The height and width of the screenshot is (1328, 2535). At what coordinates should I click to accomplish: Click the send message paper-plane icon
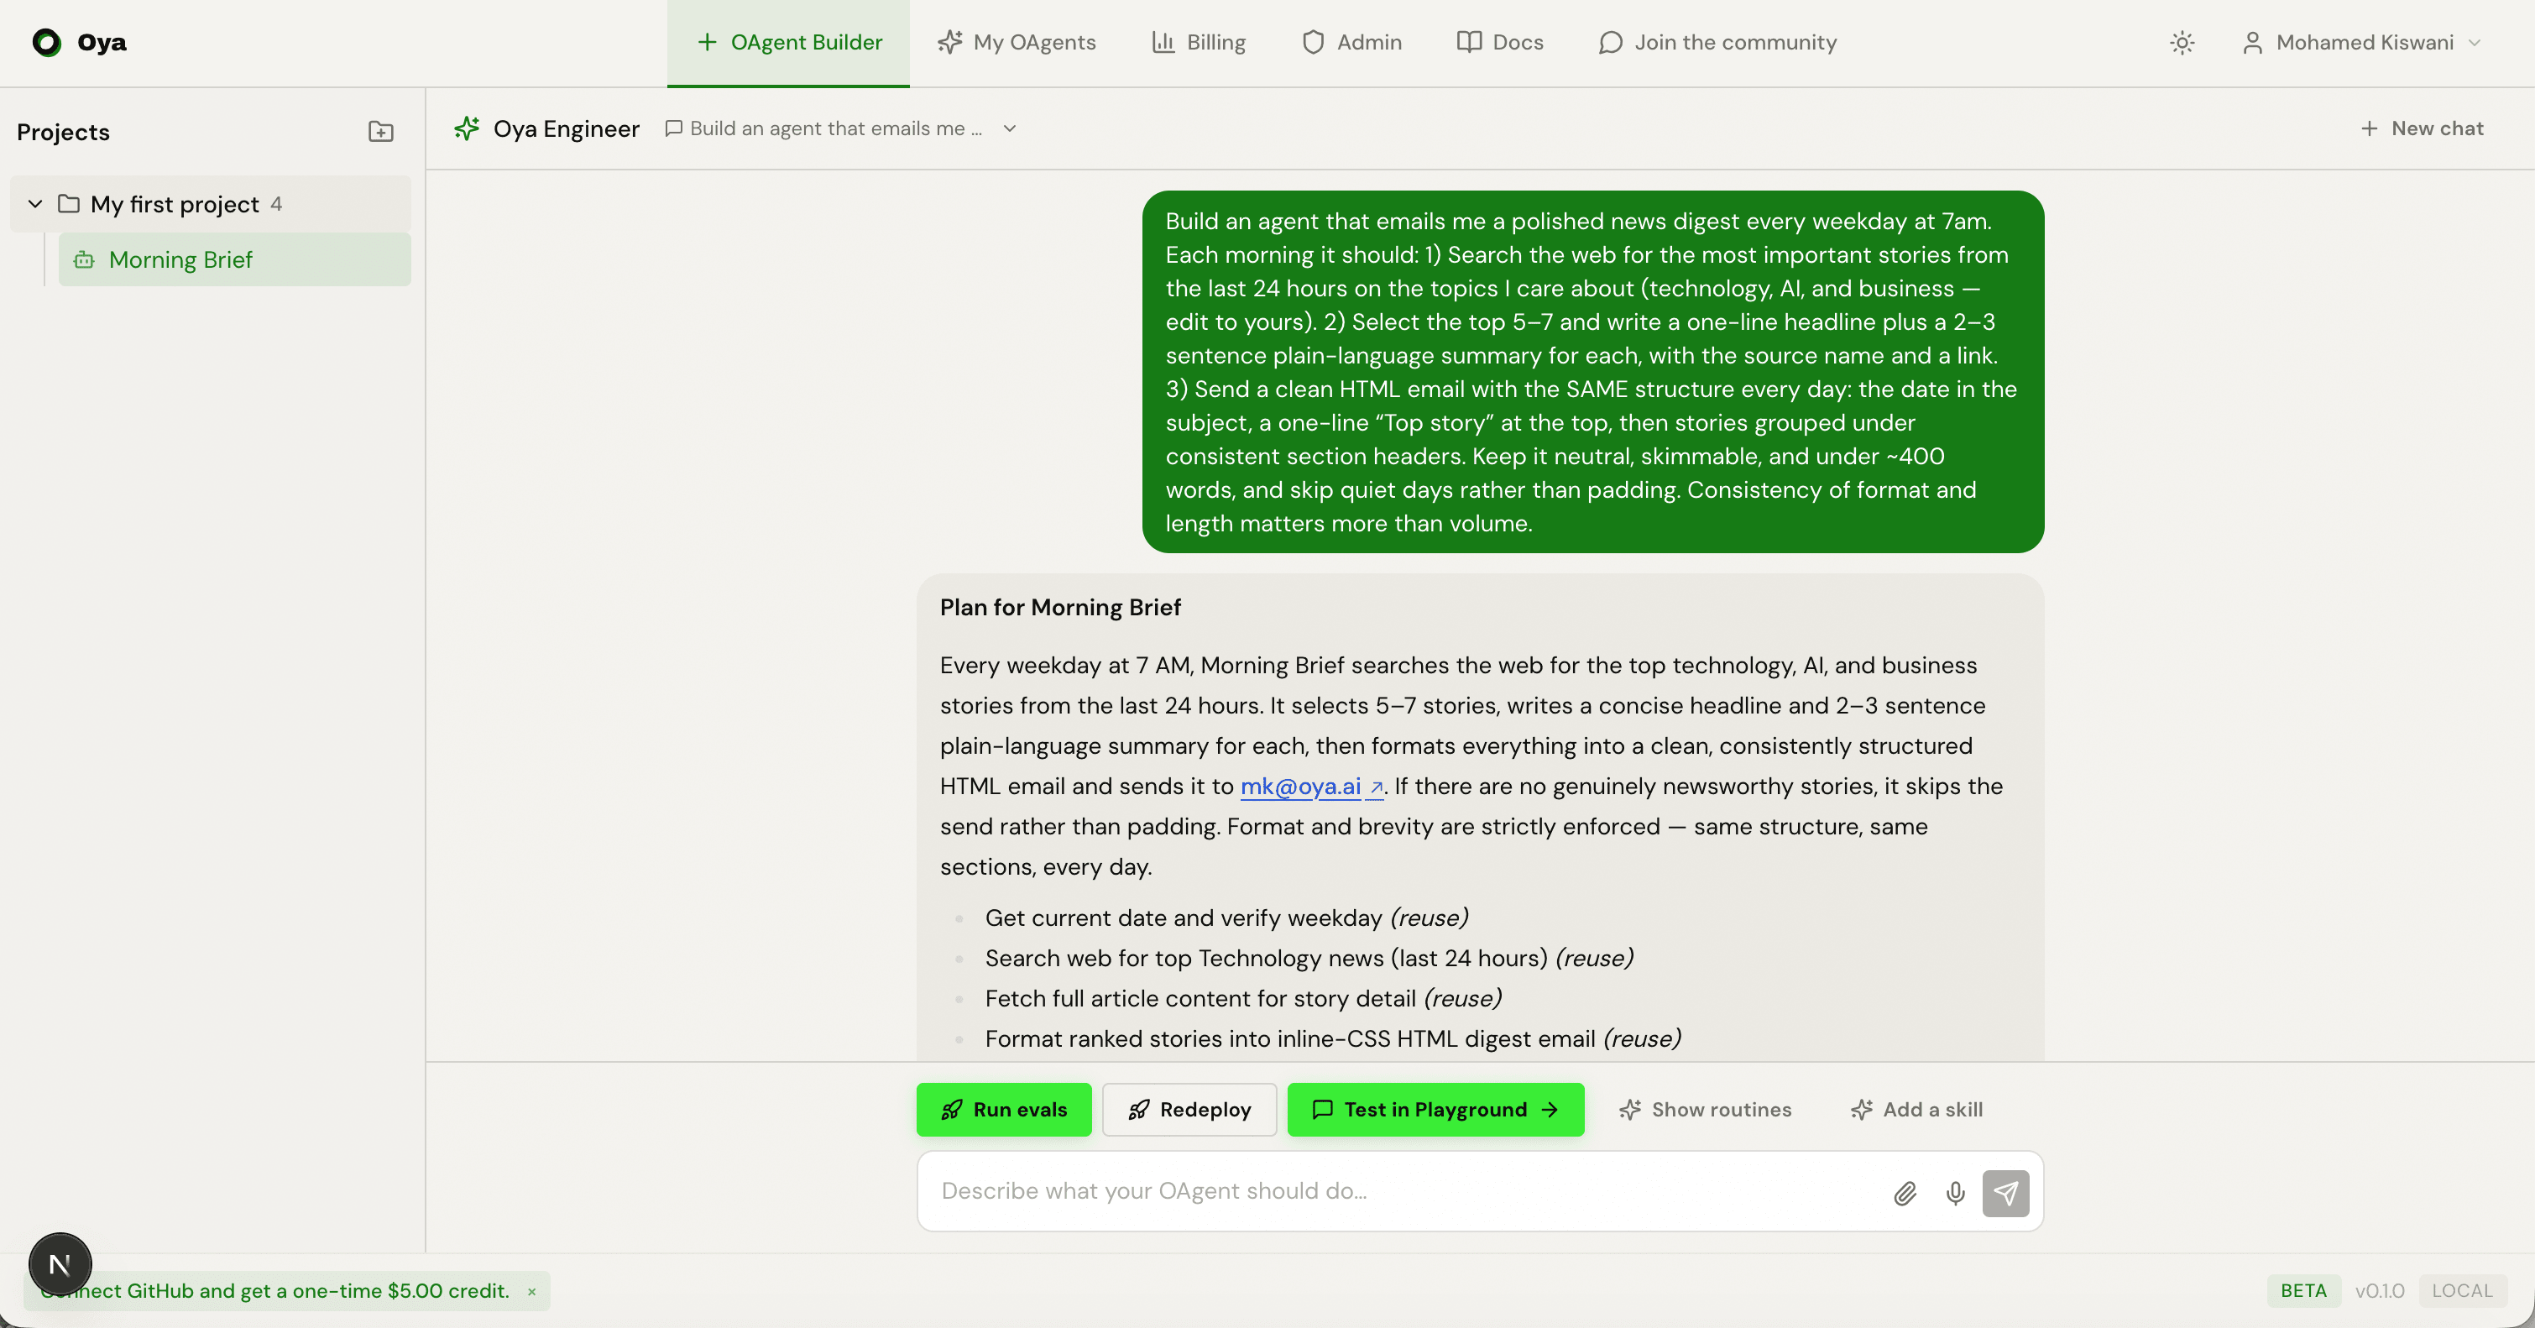[2005, 1193]
